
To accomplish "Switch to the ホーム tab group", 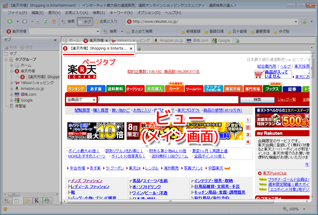I will 71,41.
